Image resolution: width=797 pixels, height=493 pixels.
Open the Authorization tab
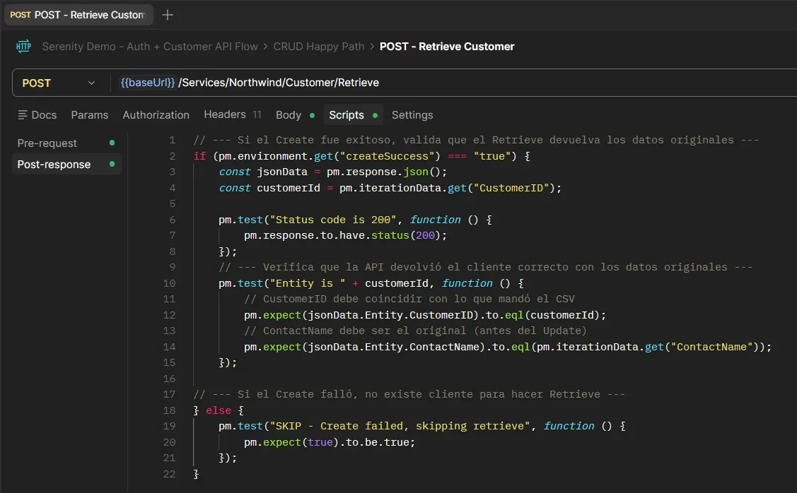pyautogui.click(x=156, y=114)
